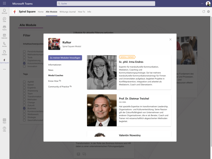Open the globe icon at top right
Image resolution: width=212 pixels, height=159 pixels.
209,12
